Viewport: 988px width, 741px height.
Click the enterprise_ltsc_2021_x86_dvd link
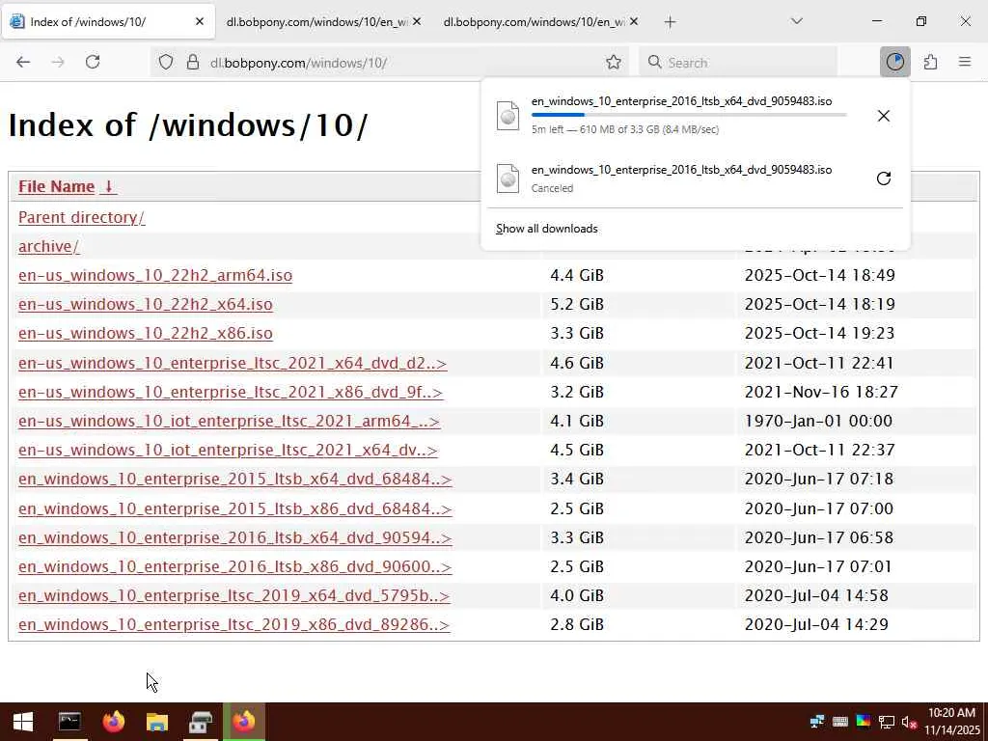(x=231, y=392)
